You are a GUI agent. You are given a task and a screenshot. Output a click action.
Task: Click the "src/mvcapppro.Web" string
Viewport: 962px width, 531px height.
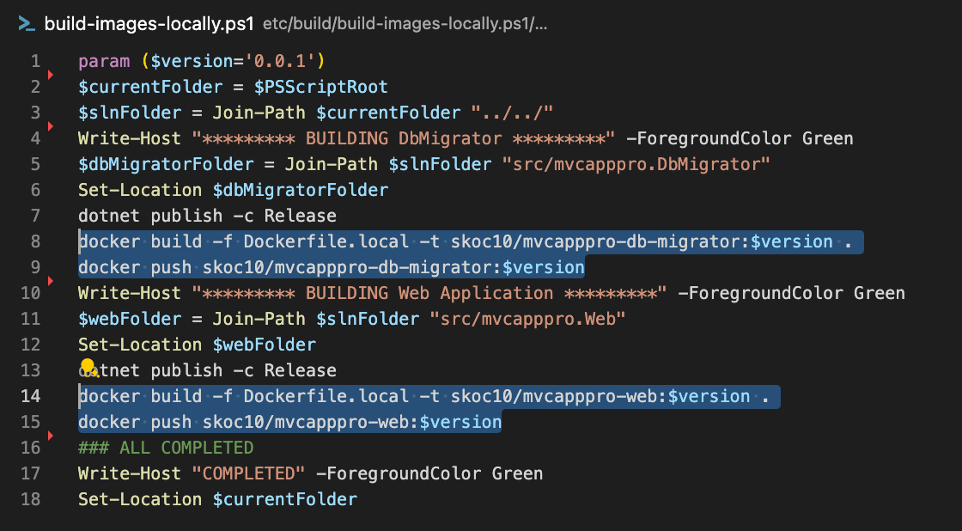click(x=527, y=319)
